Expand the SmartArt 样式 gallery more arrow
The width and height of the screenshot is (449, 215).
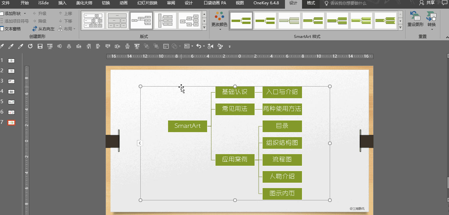[401, 28]
